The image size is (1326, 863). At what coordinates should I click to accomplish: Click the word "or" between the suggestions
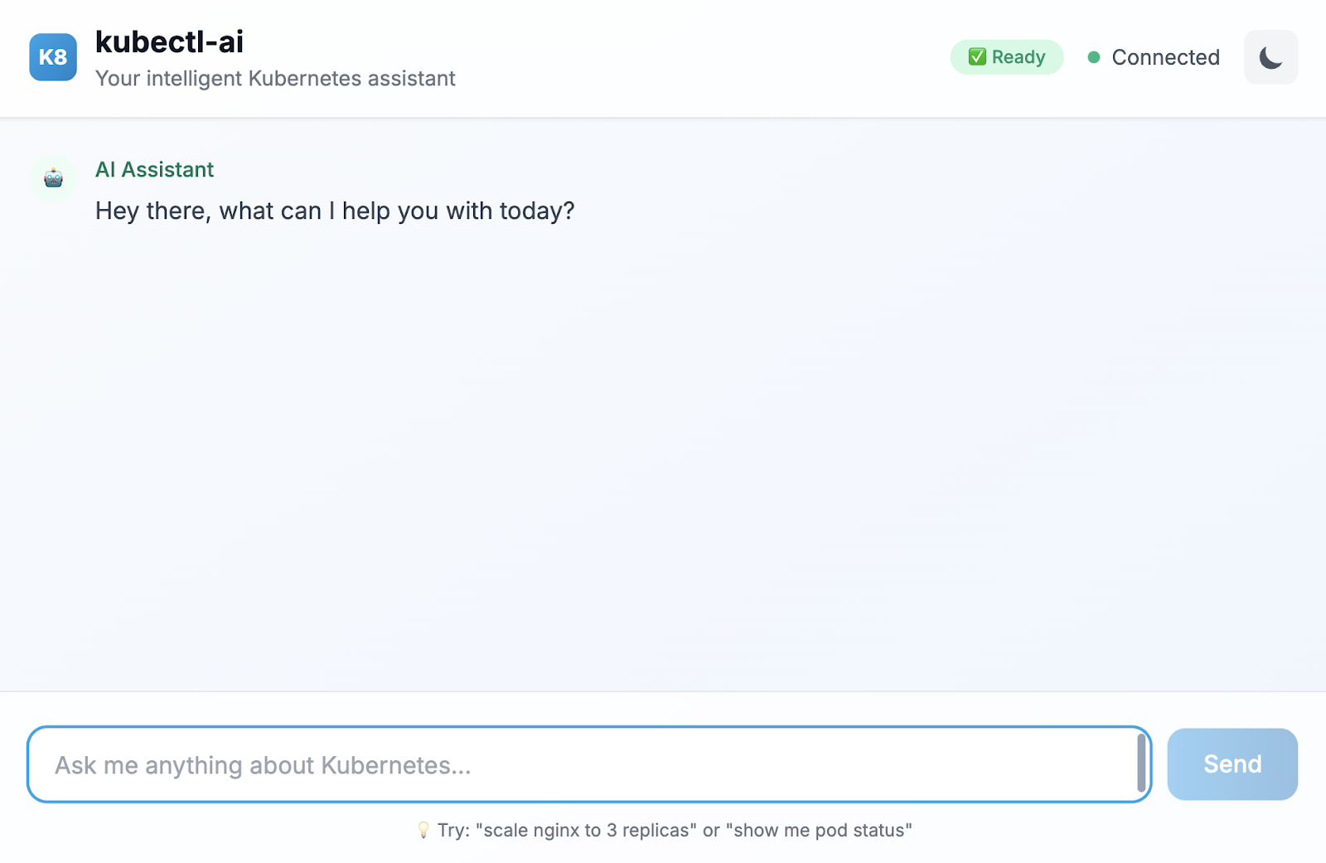point(711,831)
